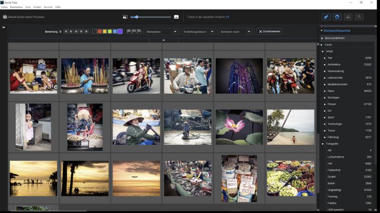This screenshot has height=213, width=380.
Task: Toggle the no-color label filter
Action: click(x=94, y=31)
